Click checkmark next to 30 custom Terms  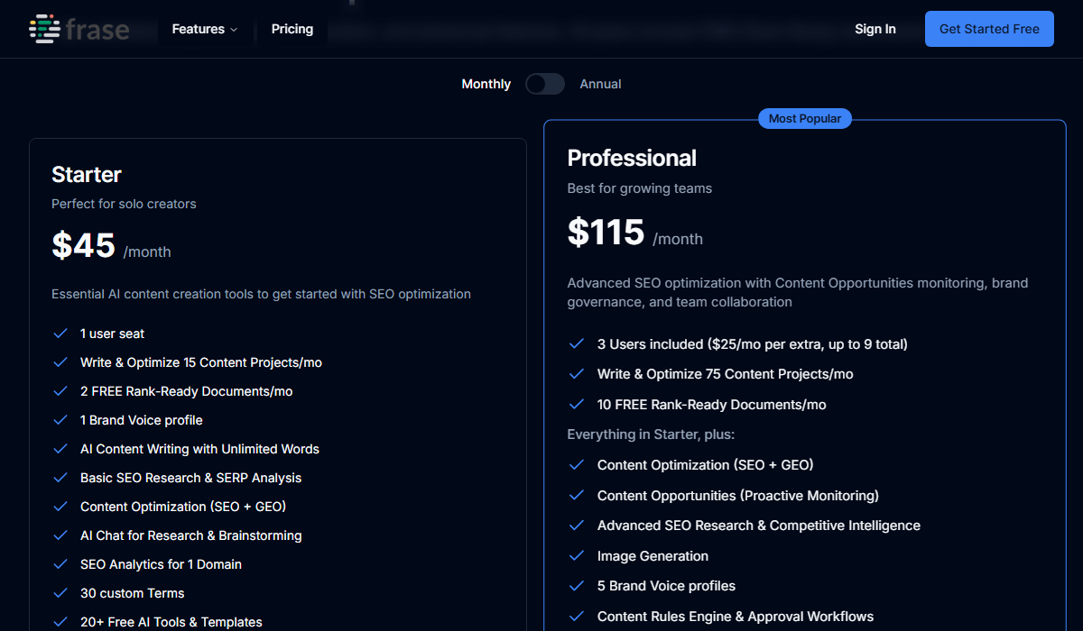pyautogui.click(x=60, y=593)
